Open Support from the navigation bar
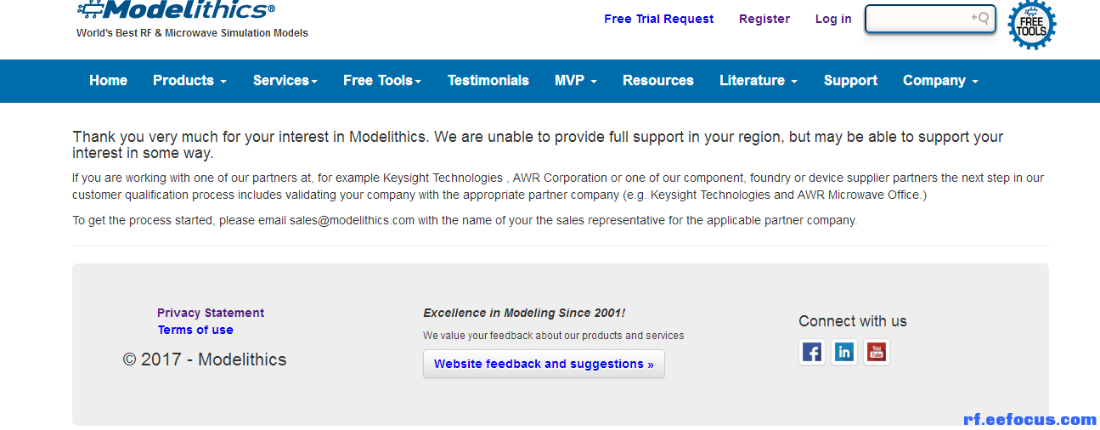The width and height of the screenshot is (1100, 430). click(850, 81)
